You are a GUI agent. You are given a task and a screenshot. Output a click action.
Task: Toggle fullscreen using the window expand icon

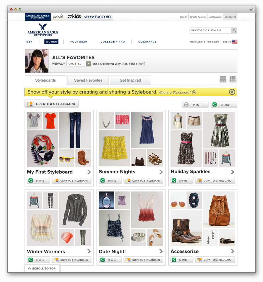[252, 9]
